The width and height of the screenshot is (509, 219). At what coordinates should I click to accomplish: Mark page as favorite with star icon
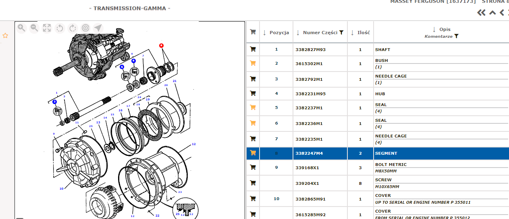[6, 35]
